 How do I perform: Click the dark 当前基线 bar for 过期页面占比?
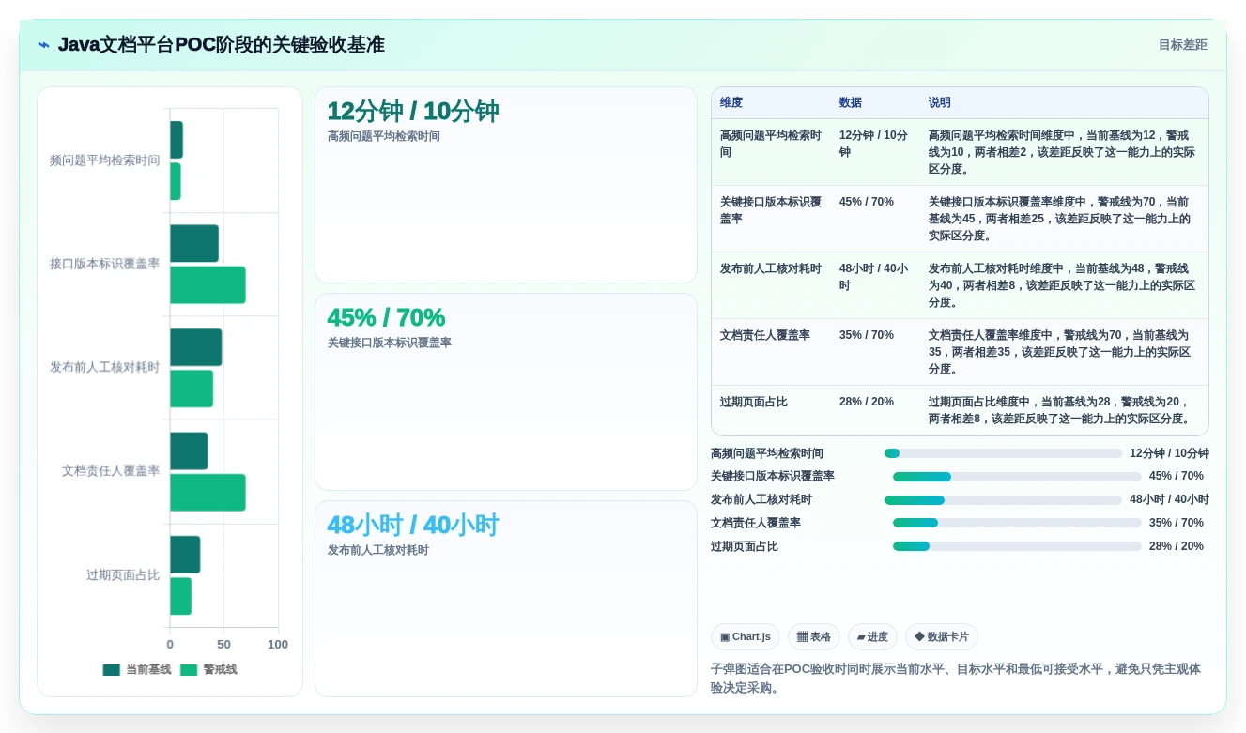(185, 555)
